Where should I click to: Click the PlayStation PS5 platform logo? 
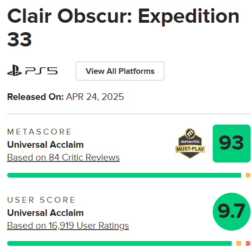click(32, 71)
